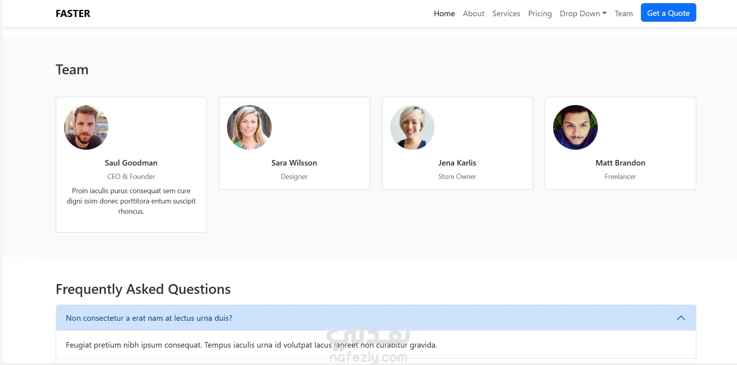The width and height of the screenshot is (737, 365).
Task: Select the name Saul Goodman
Action: (131, 163)
